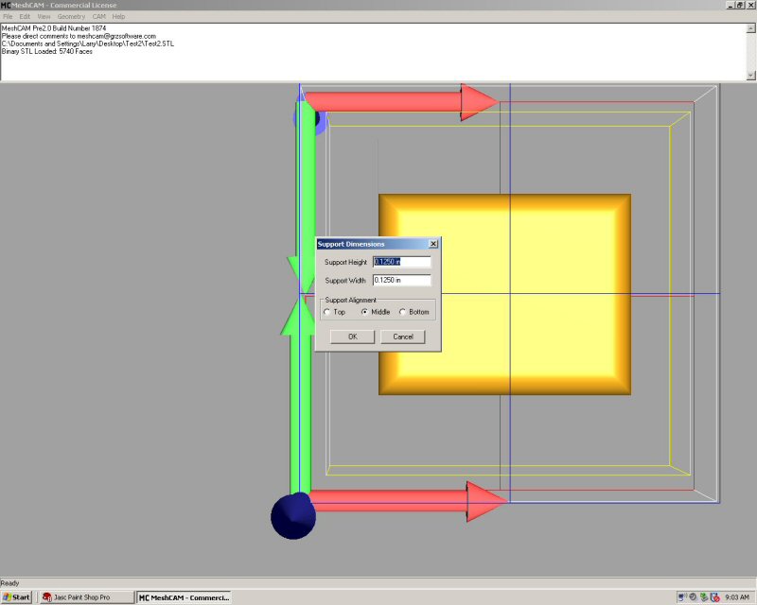Choose Middle support alignment
This screenshot has width=757, height=605.
pyautogui.click(x=364, y=312)
